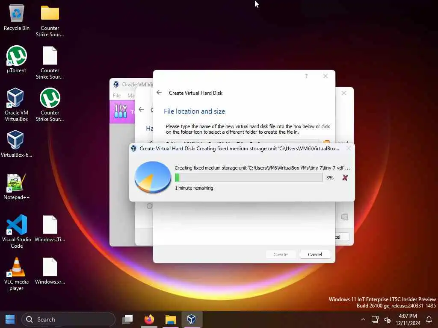Click the folder icon to choose a disk file location
438x328 pixels.
tap(326, 142)
